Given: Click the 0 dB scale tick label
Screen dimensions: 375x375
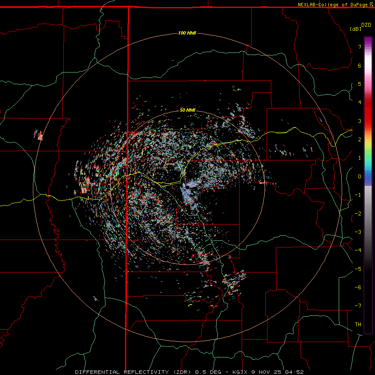Looking at the screenshot, I should pos(360,177).
